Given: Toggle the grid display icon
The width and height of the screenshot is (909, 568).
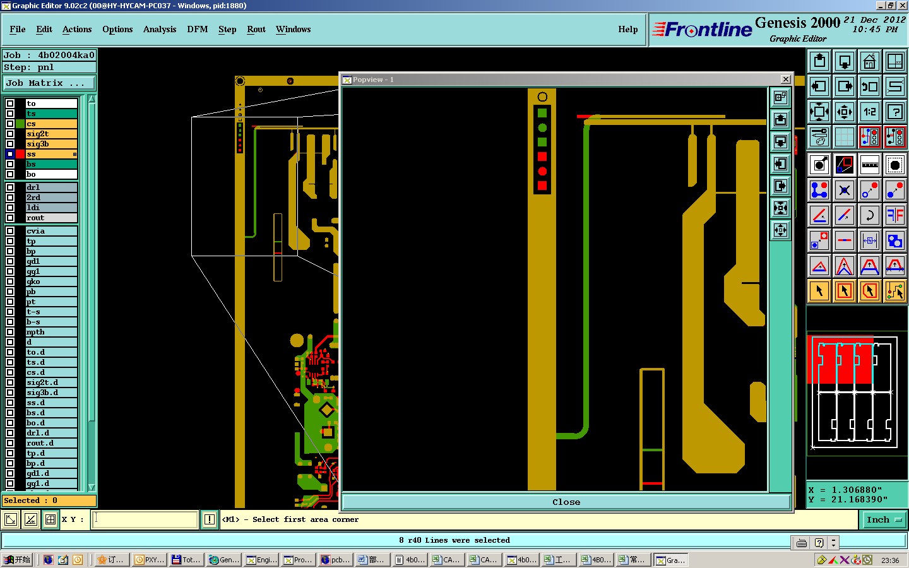Looking at the screenshot, I should [845, 137].
